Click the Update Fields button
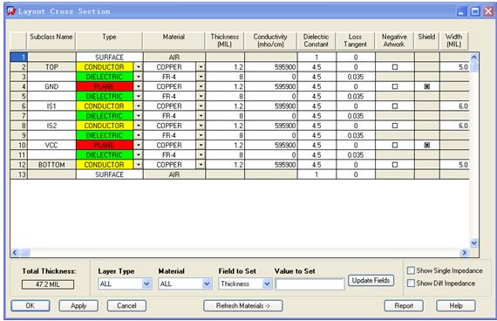This screenshot has height=321, width=497. click(x=371, y=280)
